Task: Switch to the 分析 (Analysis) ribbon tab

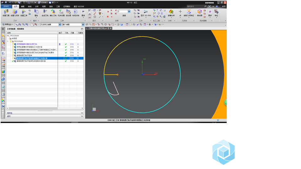Action: (37, 7)
